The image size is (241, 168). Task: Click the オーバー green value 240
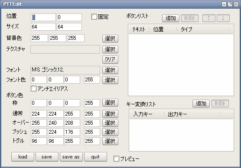click(x=55, y=123)
